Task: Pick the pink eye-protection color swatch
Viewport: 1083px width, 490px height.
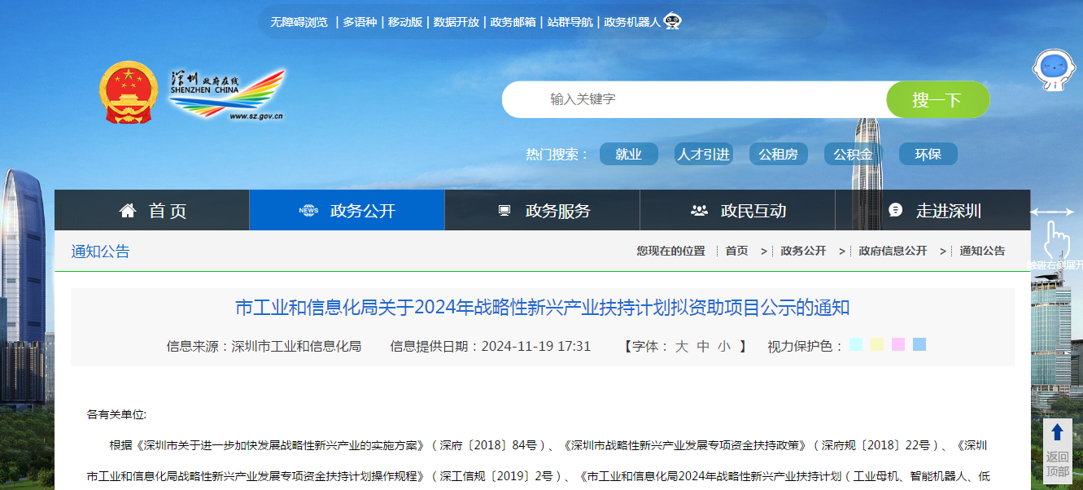Action: pos(897,344)
